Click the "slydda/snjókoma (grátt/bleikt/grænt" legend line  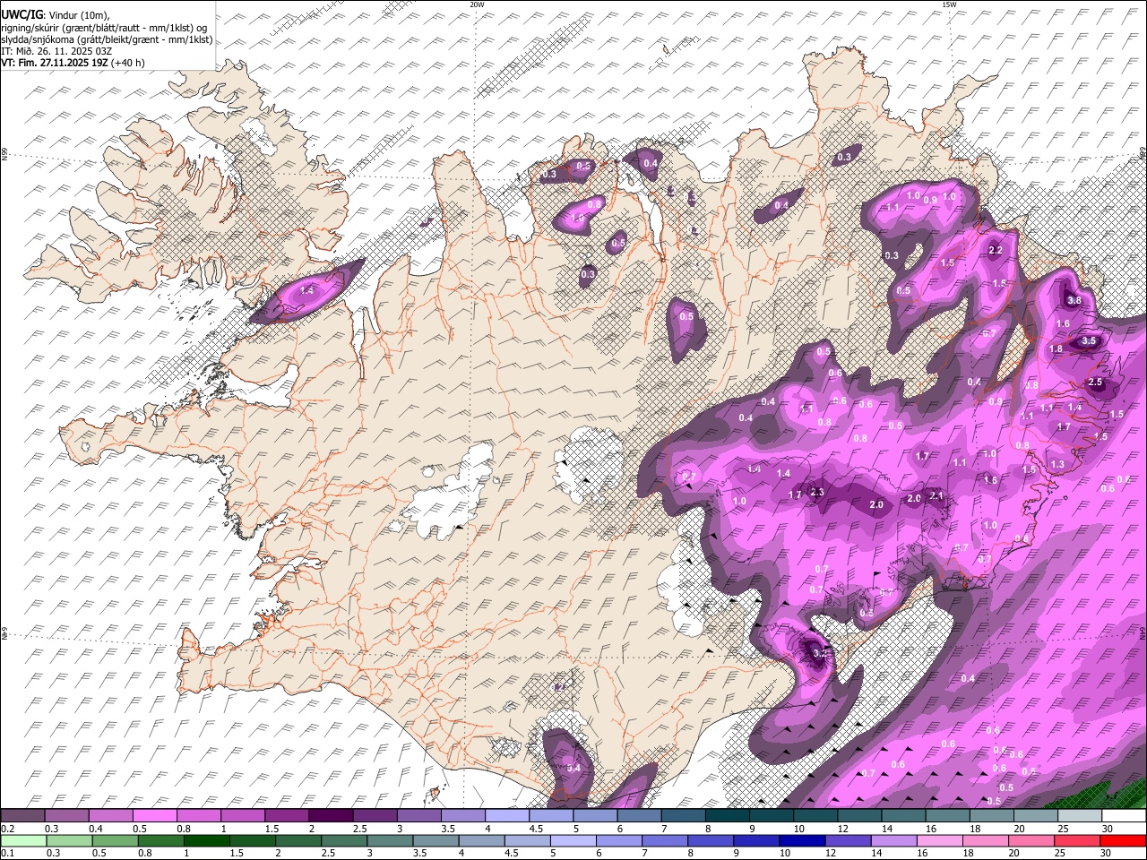pyautogui.click(x=108, y=39)
